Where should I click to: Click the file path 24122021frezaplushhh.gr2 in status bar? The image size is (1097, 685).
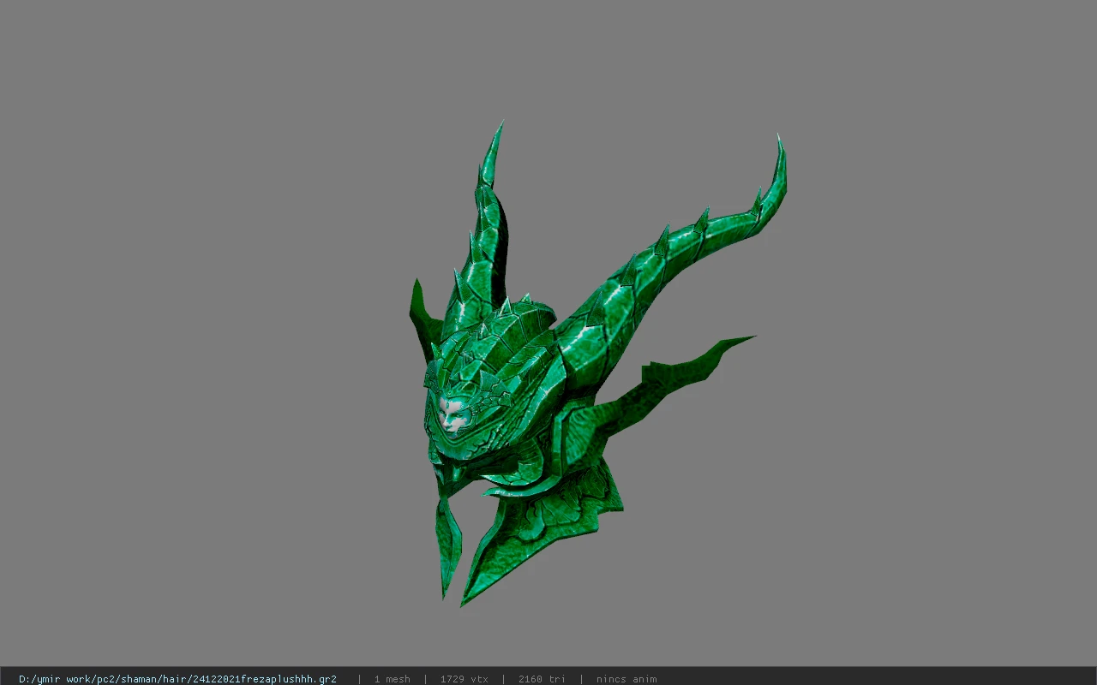(x=177, y=679)
